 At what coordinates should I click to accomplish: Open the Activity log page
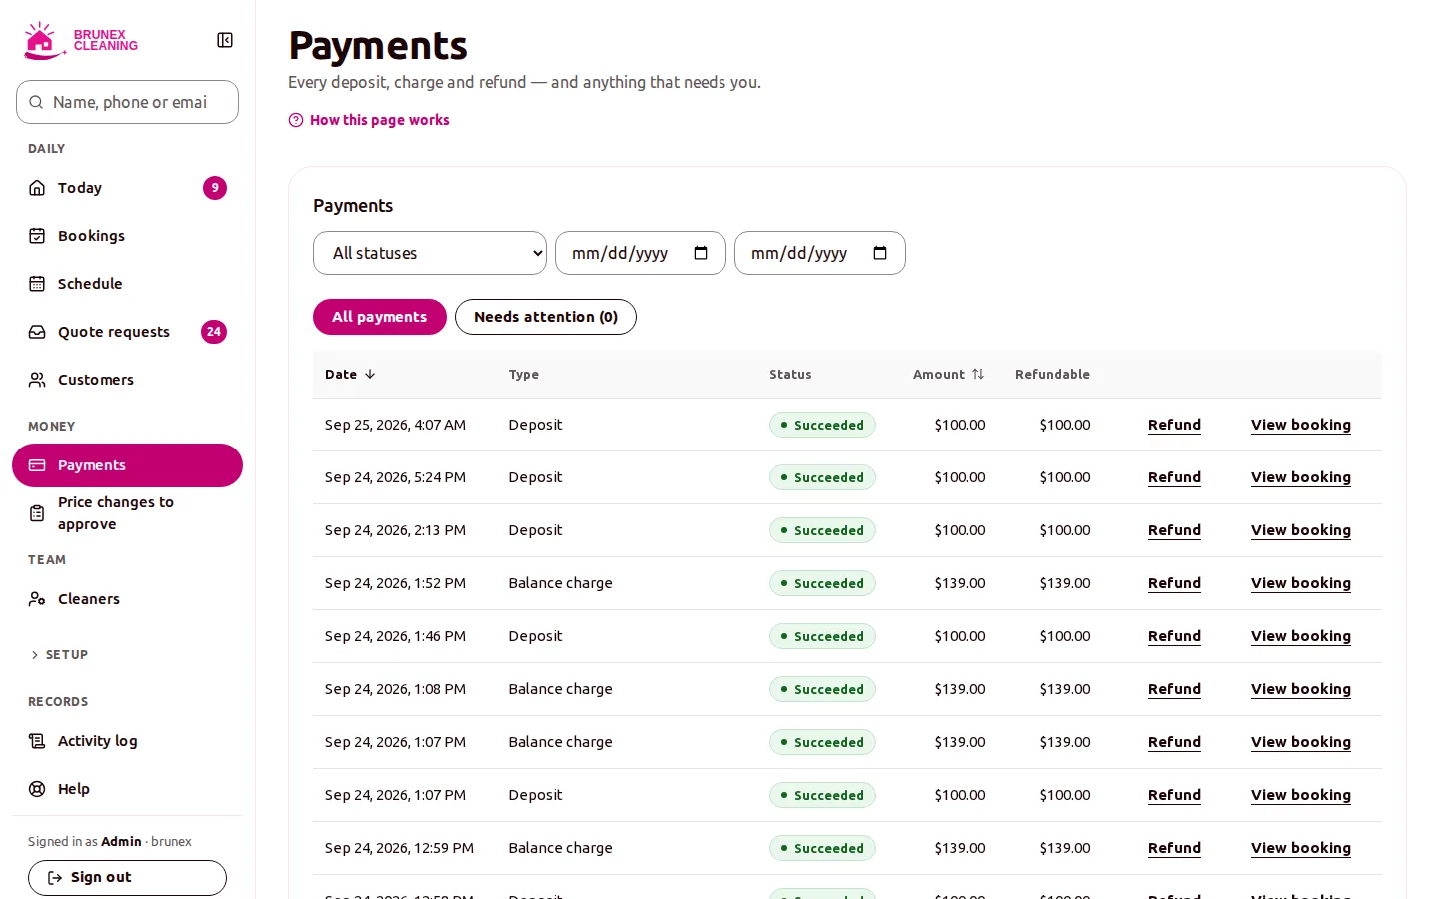click(127, 741)
